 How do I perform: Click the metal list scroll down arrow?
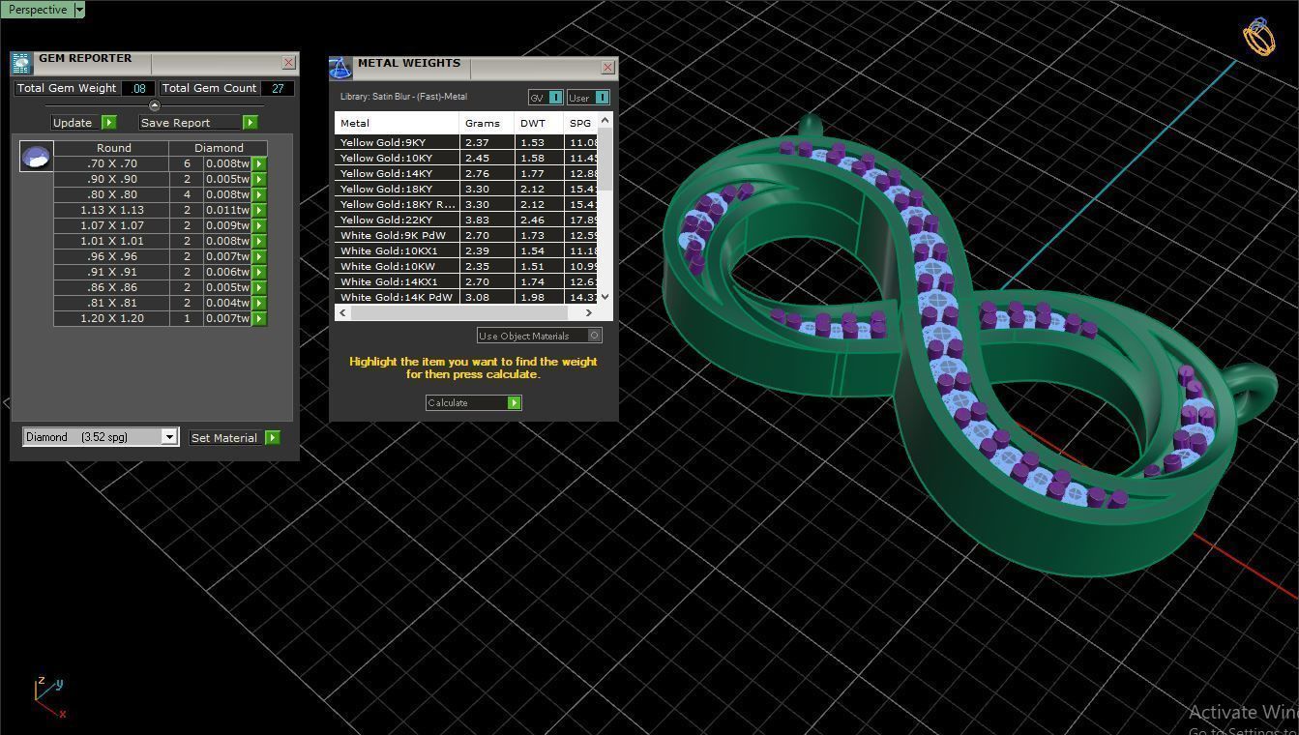(x=605, y=297)
